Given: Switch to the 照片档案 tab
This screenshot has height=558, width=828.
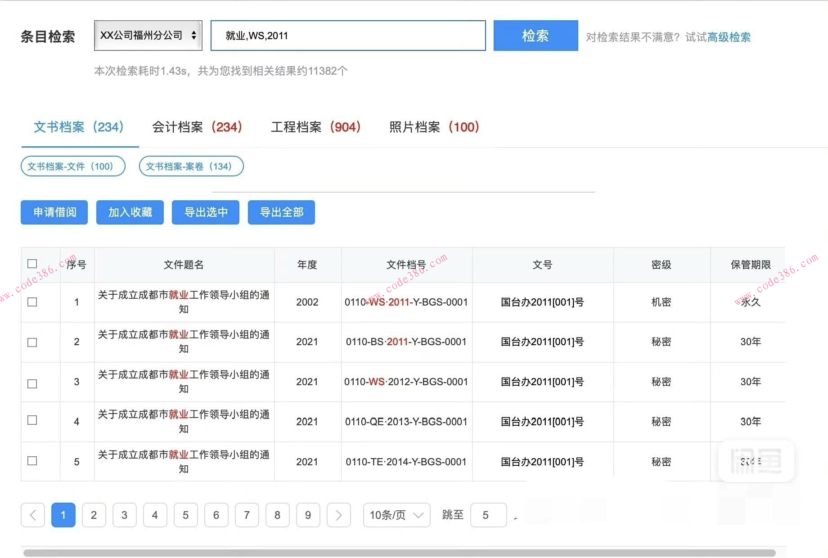Looking at the screenshot, I should 433,127.
